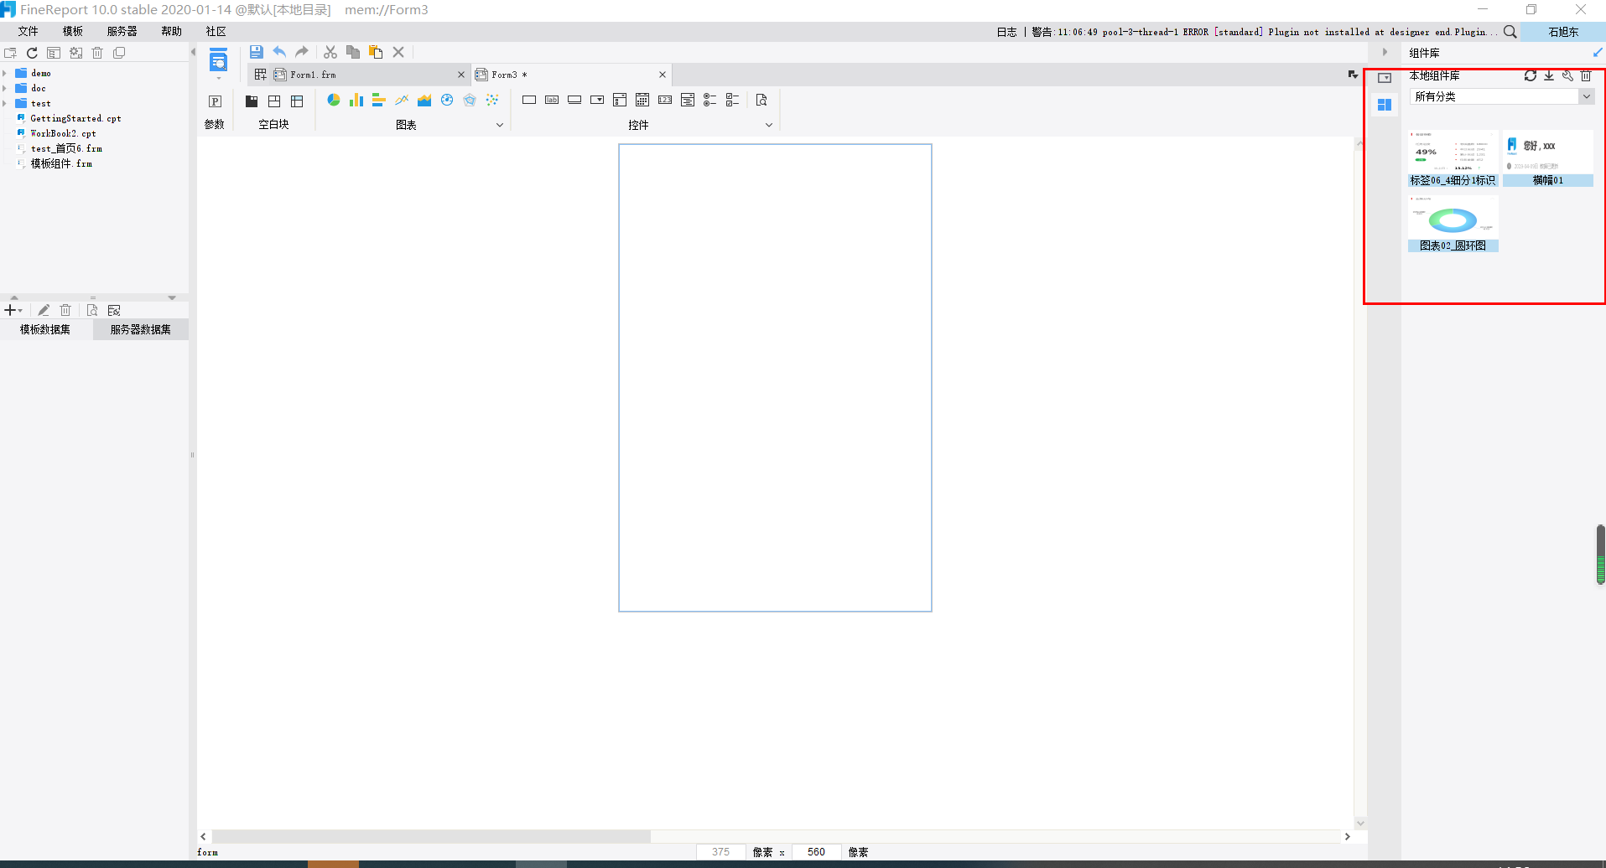Click the trash icon in component library
Screen dimensions: 1606x868
1586,75
